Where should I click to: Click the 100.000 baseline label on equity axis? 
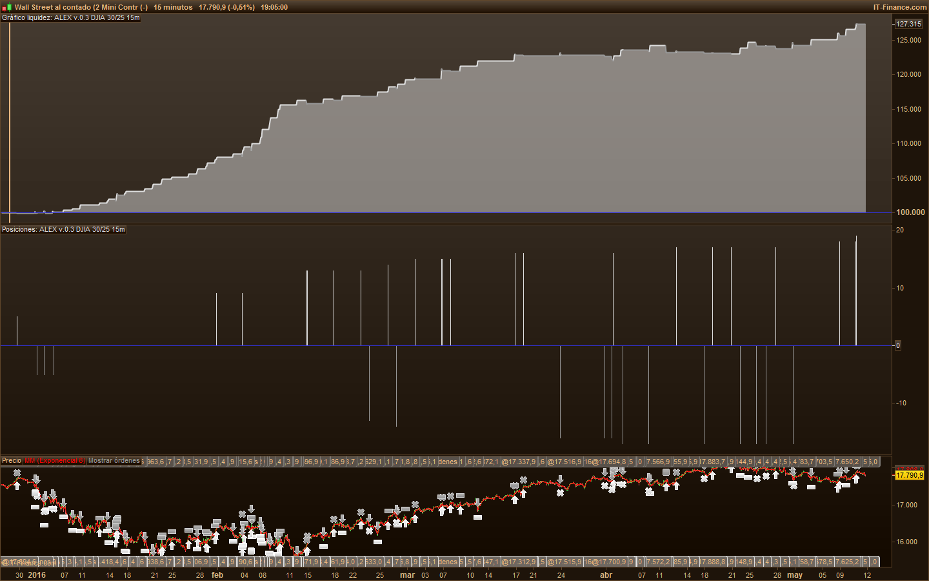coord(910,212)
